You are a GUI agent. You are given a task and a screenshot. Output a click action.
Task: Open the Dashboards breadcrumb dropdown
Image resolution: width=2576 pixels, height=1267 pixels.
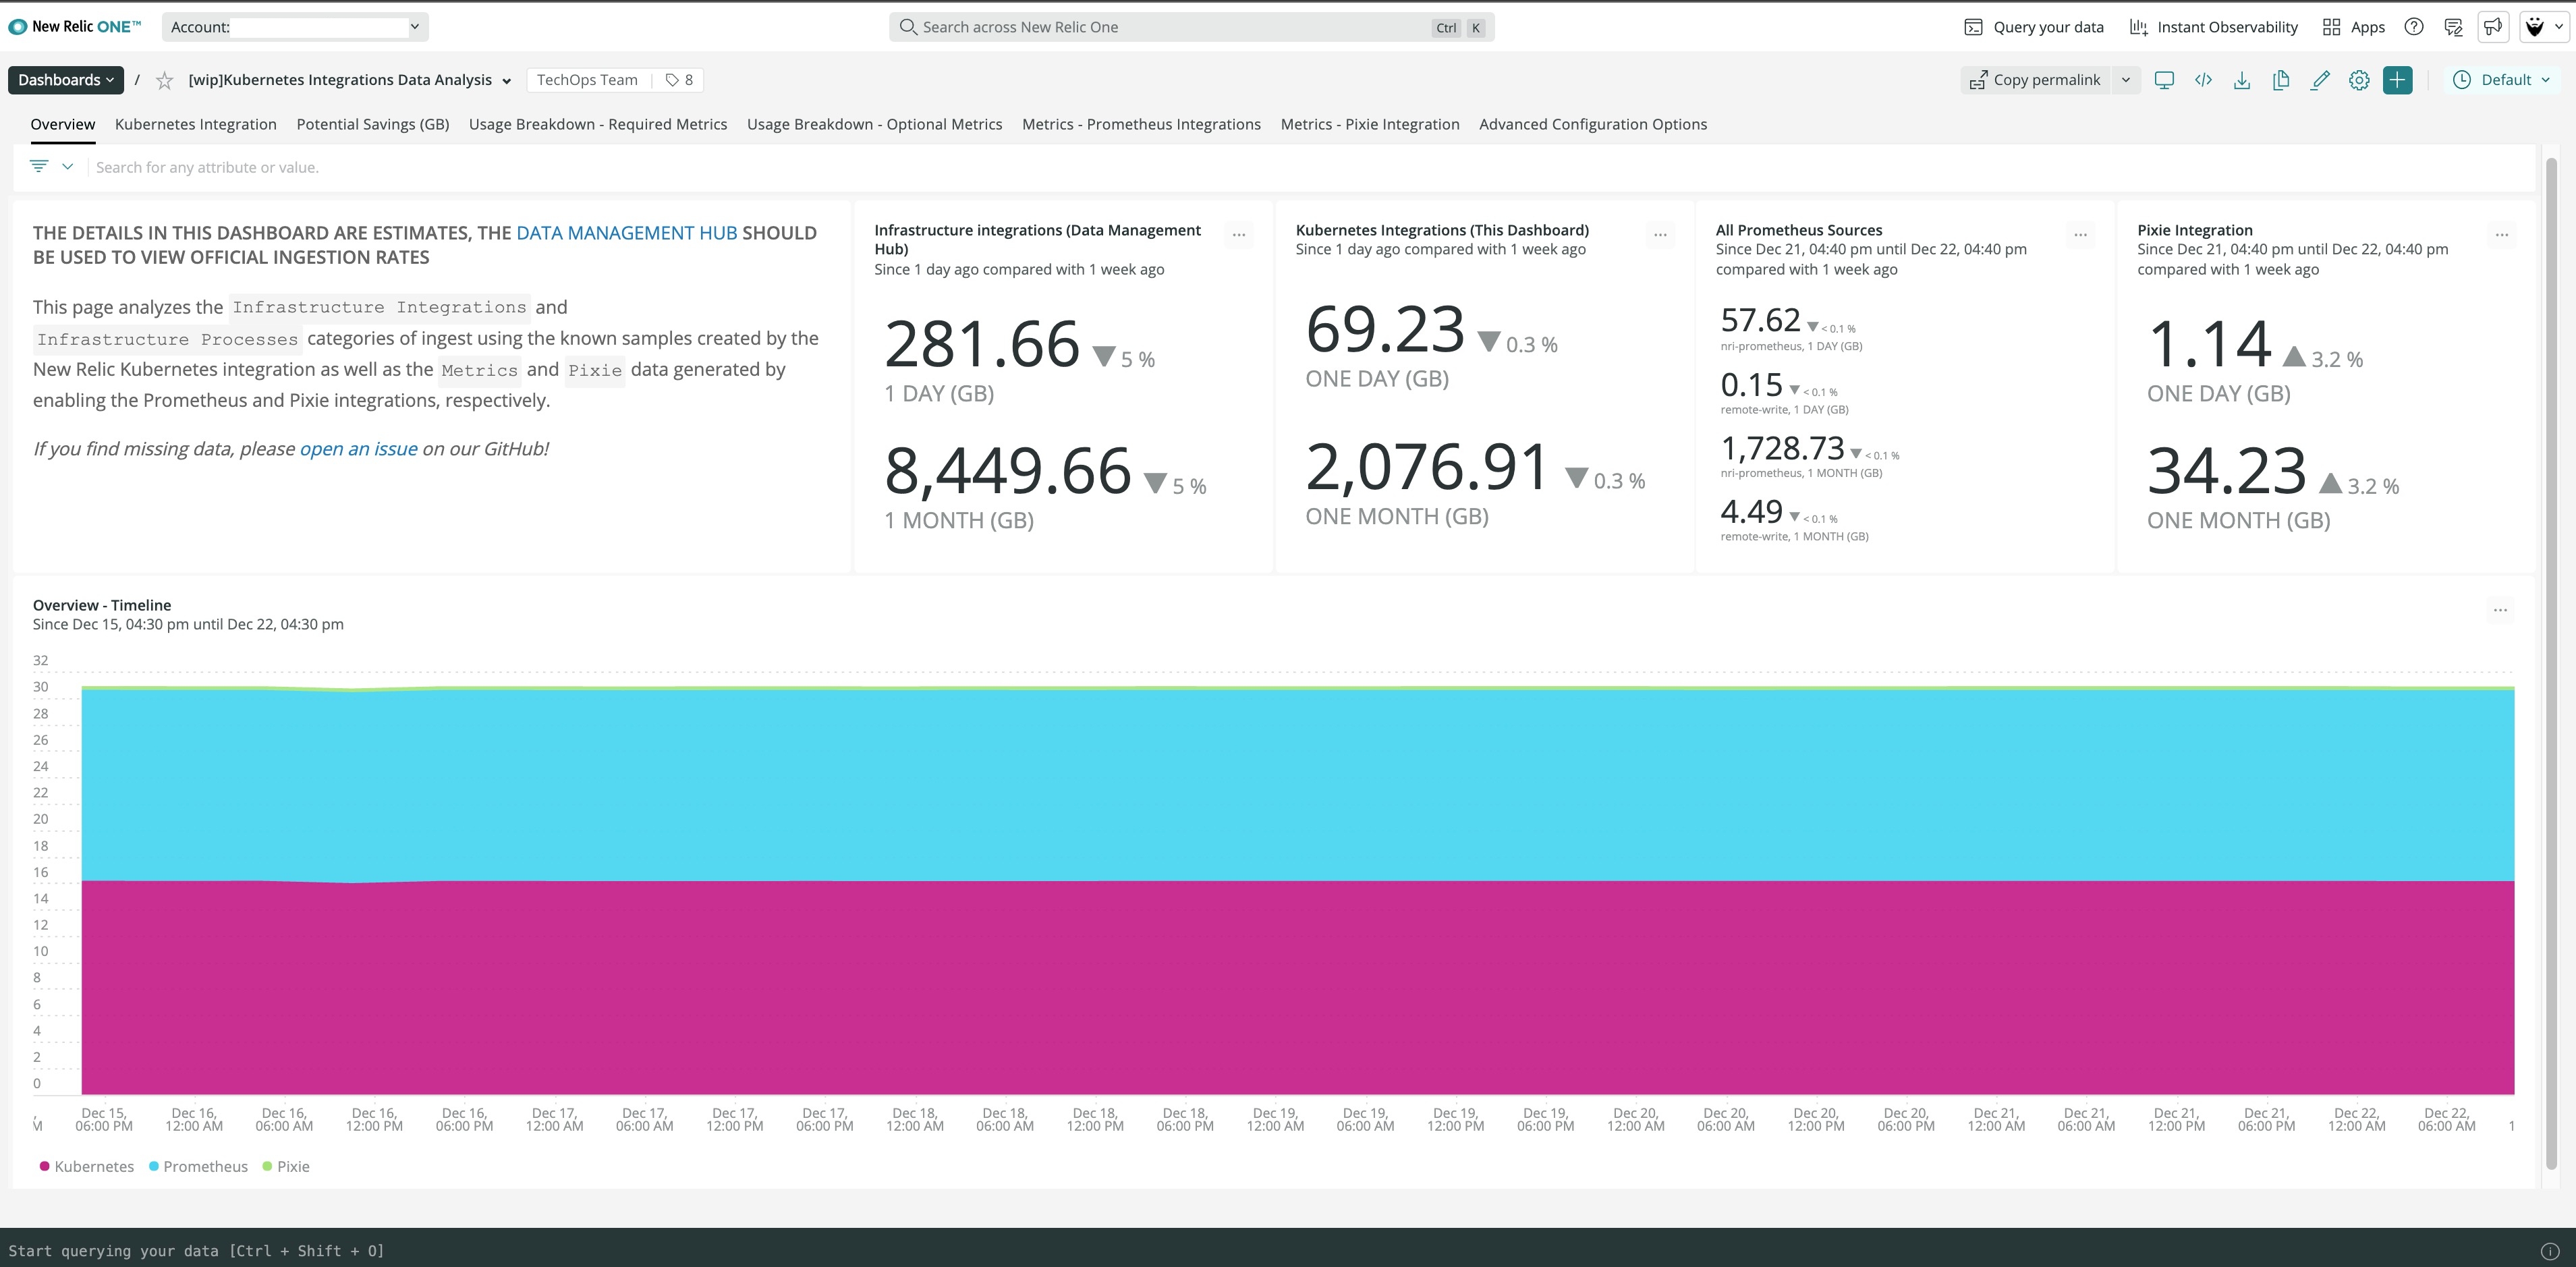pos(66,80)
